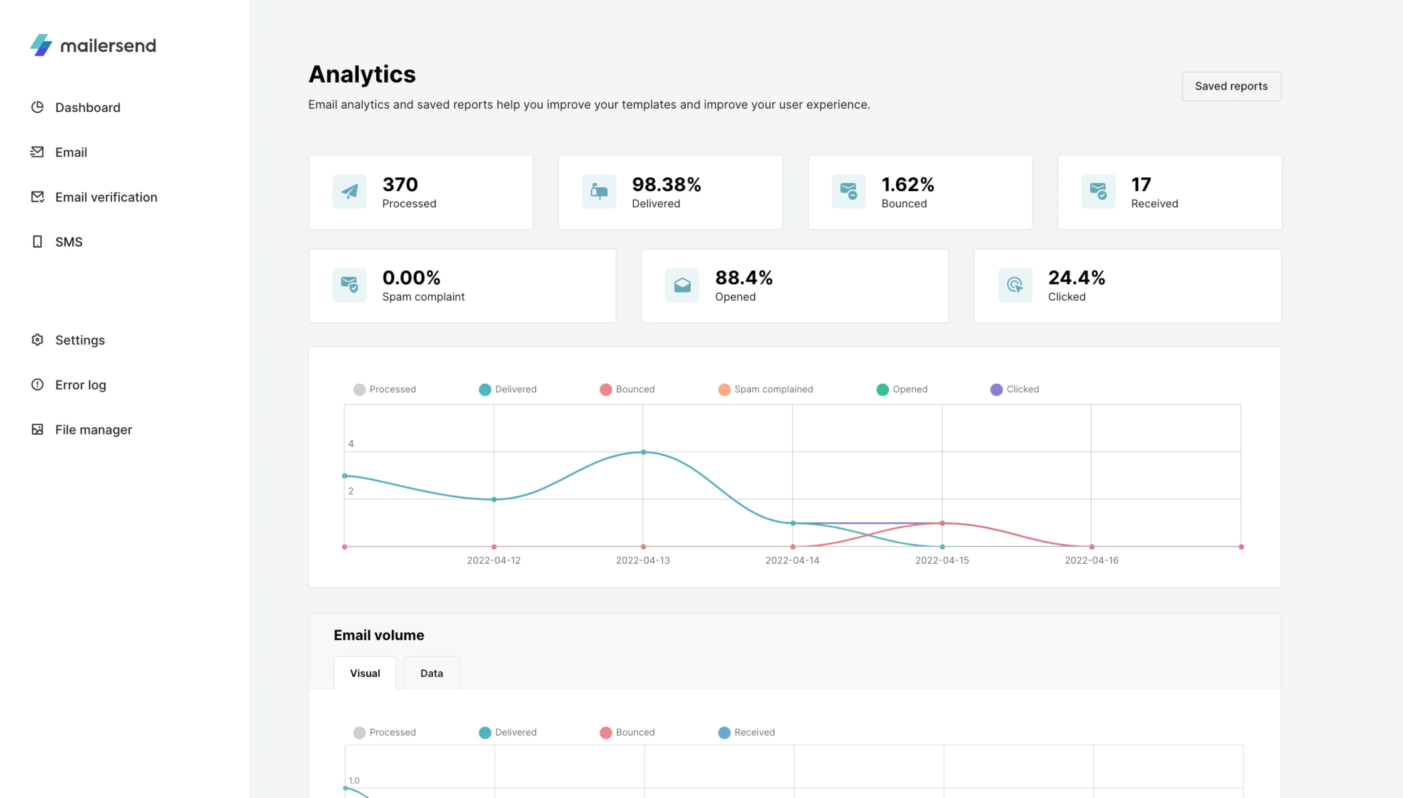Toggle Opened series in chart legend
This screenshot has width=1403, height=798.
(x=901, y=389)
